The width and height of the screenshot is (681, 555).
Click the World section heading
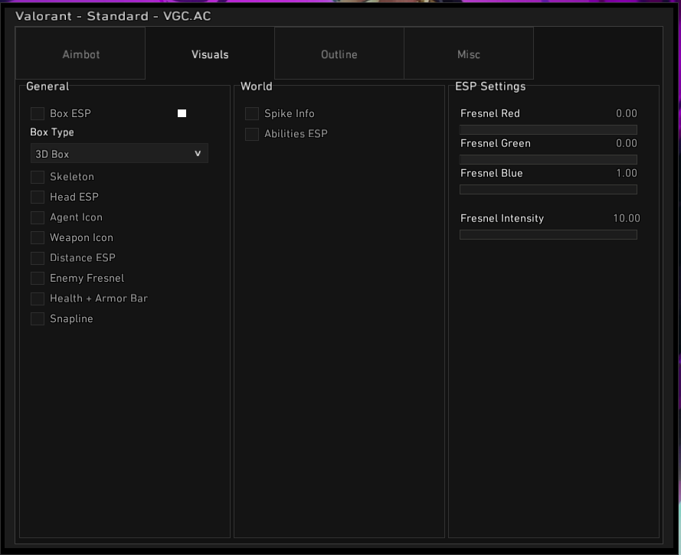tap(257, 87)
